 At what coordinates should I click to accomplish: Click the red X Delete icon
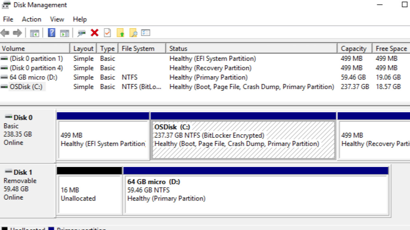(95, 33)
